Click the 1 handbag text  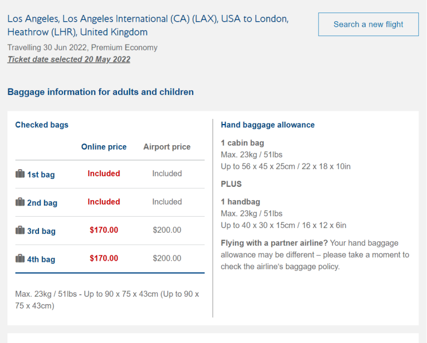coord(241,202)
